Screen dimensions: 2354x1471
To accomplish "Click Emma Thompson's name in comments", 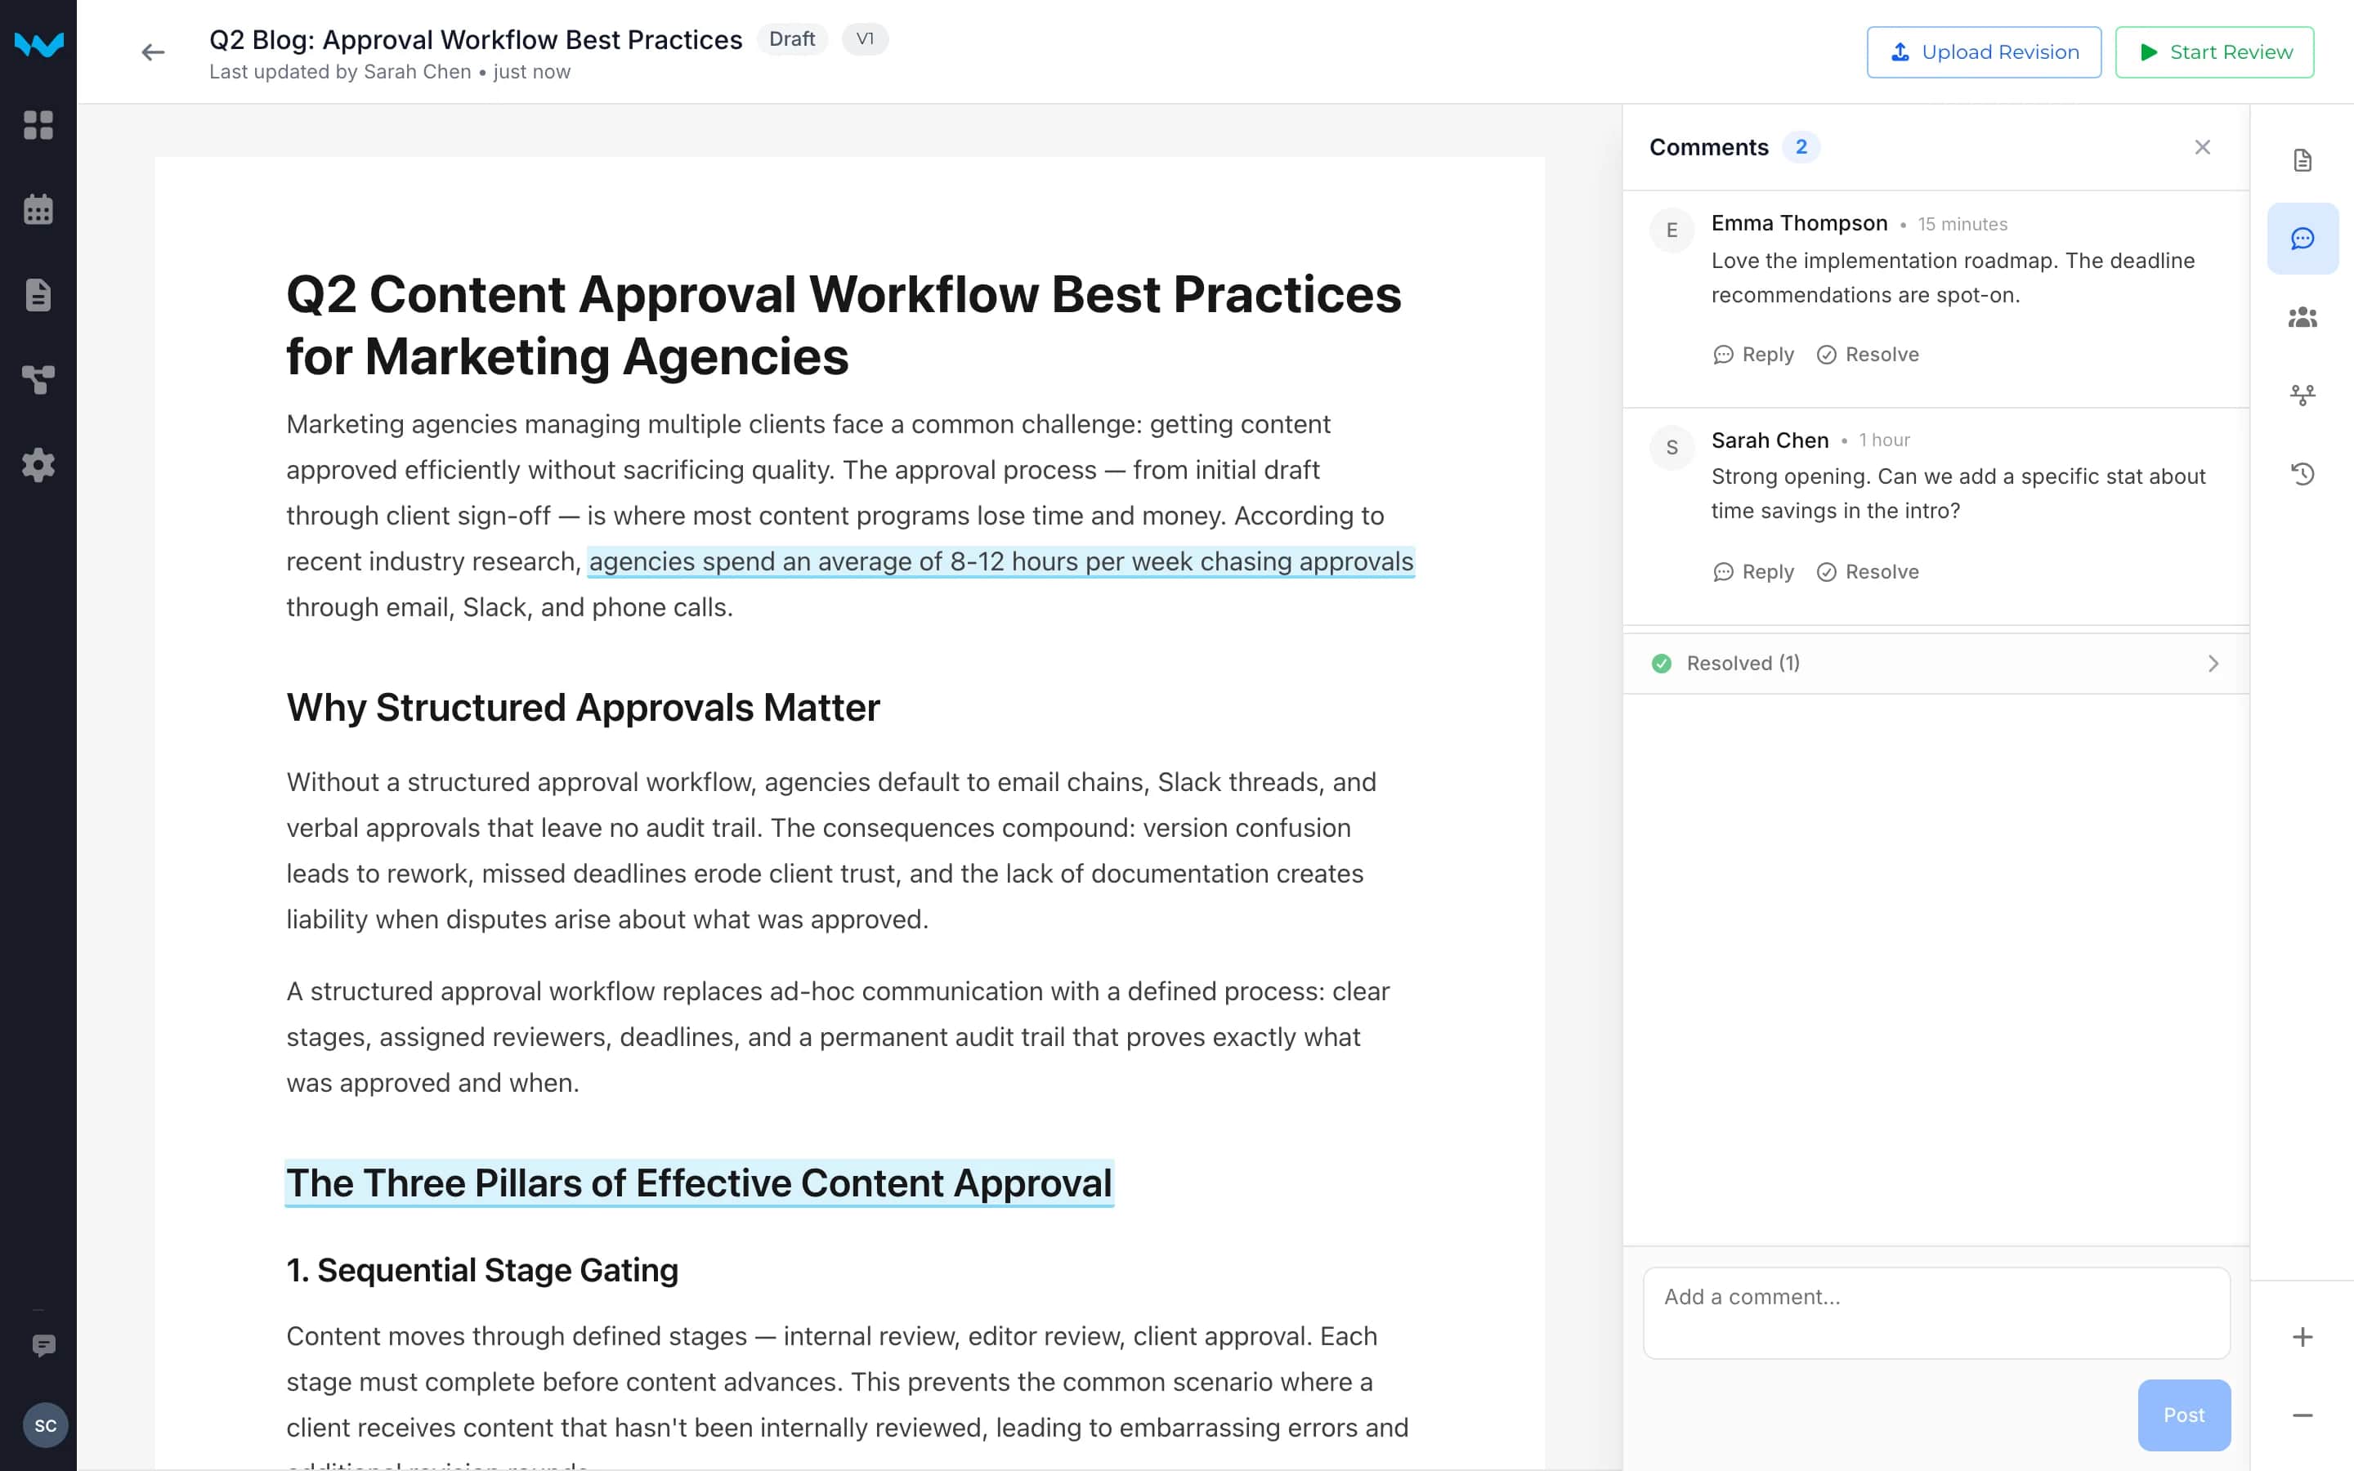I will click(x=1798, y=223).
